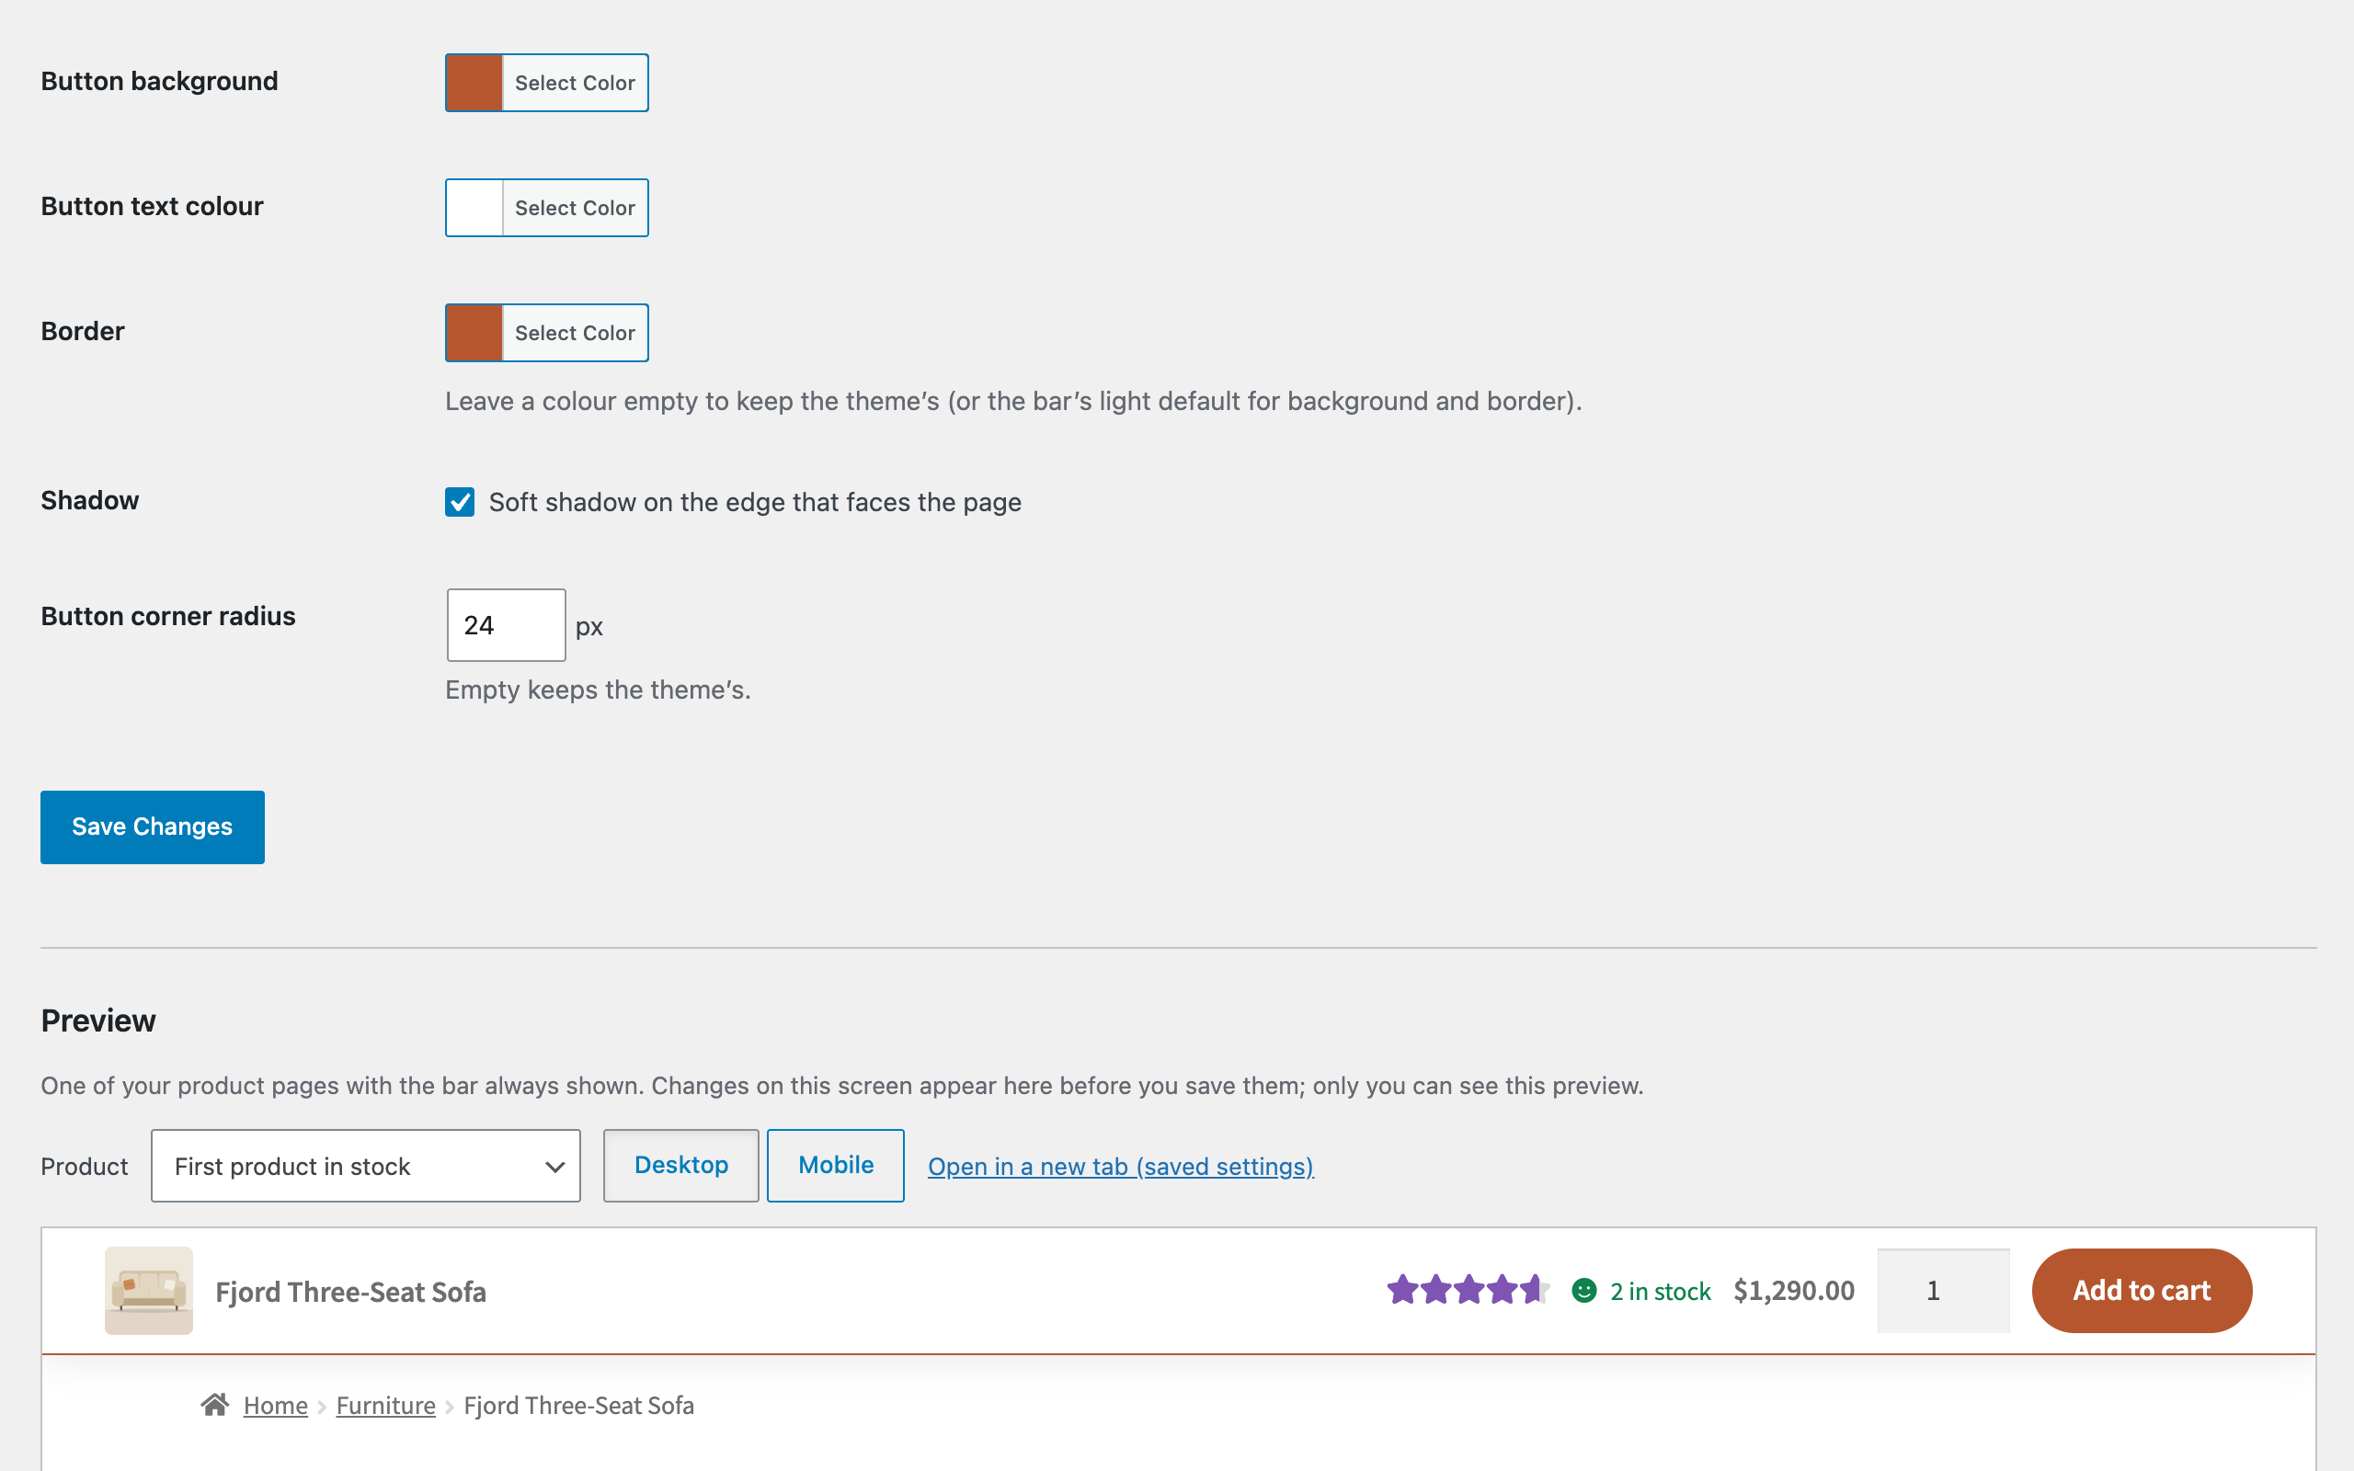Click the $1,290.00 price text

(1794, 1291)
